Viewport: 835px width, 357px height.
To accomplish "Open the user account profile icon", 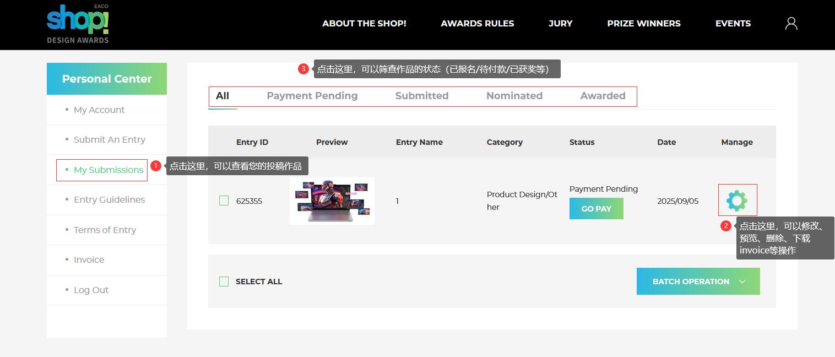I will pyautogui.click(x=791, y=23).
